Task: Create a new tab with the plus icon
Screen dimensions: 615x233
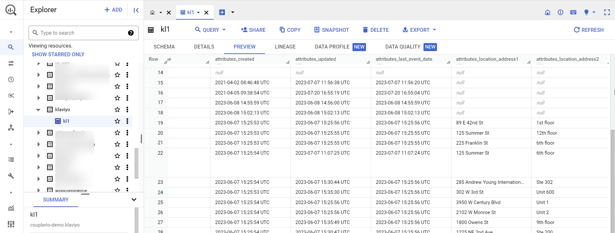Action: click(222, 12)
